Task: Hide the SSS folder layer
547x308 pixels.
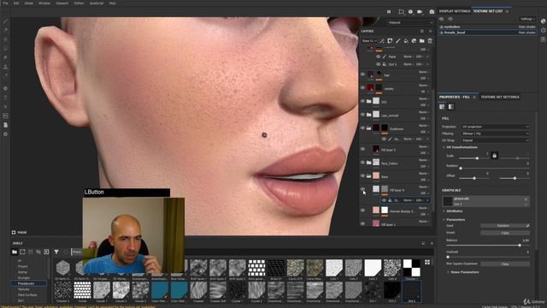Action: tap(362, 101)
